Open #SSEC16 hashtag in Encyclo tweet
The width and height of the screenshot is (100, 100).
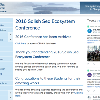tap(91, 87)
